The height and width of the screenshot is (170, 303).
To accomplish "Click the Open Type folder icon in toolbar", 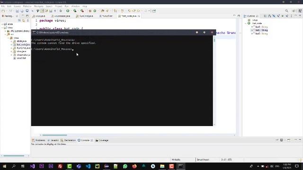I will point(103,11).
